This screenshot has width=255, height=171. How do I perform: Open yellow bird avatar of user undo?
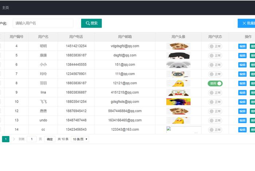(178, 120)
